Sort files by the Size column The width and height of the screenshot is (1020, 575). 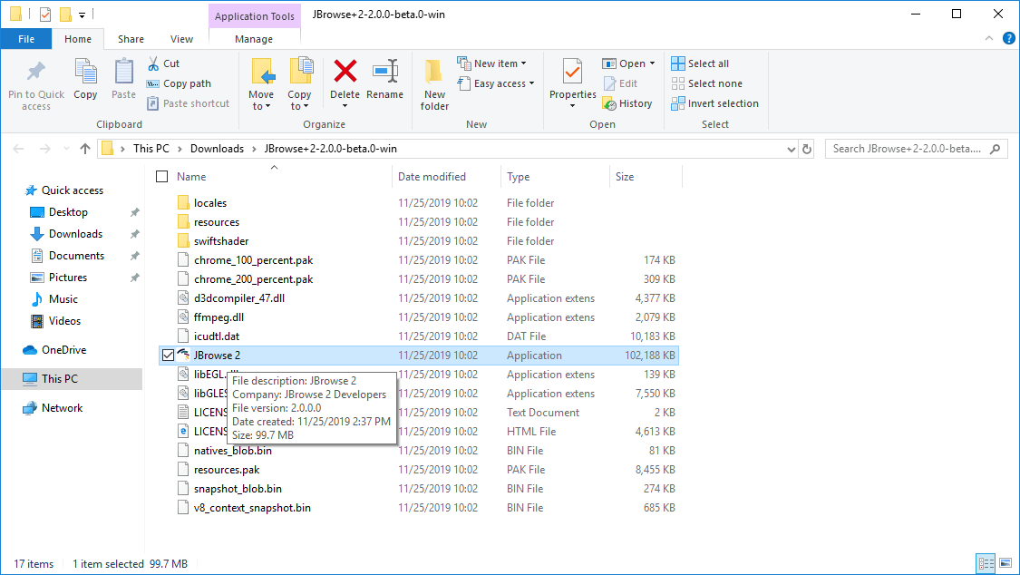pyautogui.click(x=625, y=176)
